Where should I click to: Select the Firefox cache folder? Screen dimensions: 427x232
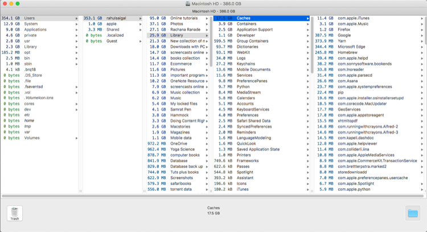click(x=369, y=30)
